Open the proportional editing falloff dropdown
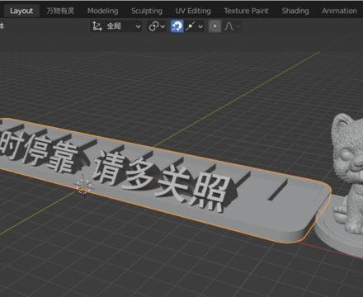Screen dimensions: 363x297 click(232, 26)
